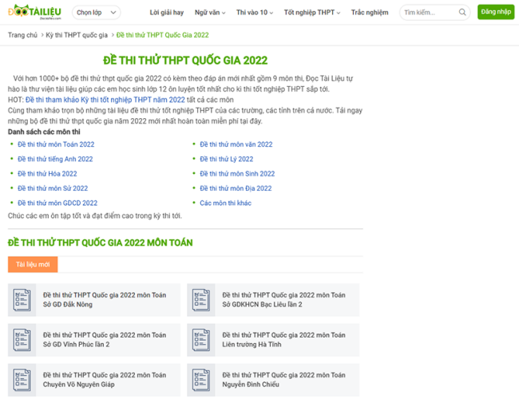This screenshot has height=403, width=519.
Task: Click document icon beside Sở GD Đắk Nông
Action: [22, 300]
